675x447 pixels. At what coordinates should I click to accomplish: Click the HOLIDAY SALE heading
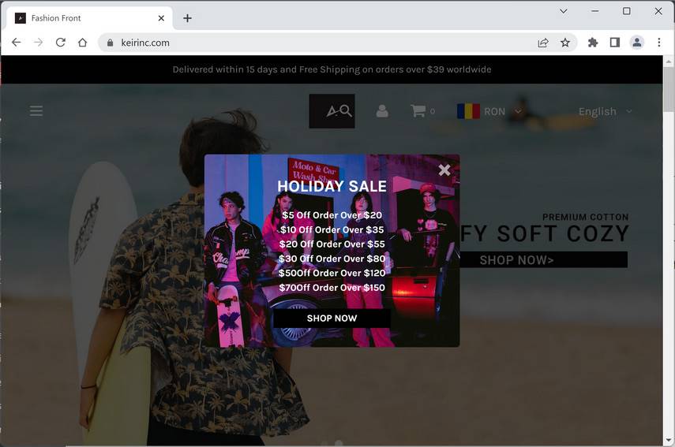coord(332,186)
